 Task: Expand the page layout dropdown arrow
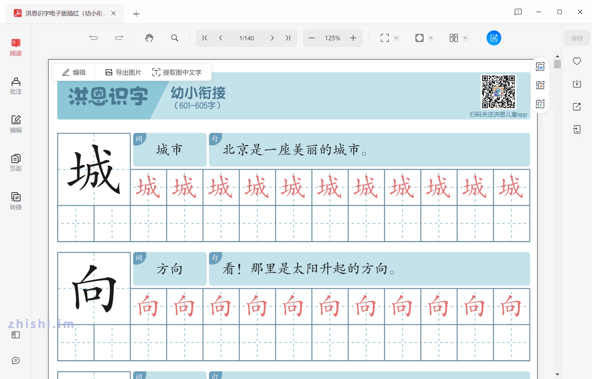465,38
